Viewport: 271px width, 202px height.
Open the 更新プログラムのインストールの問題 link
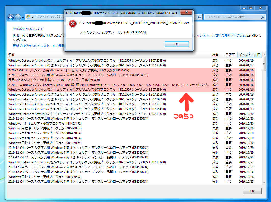[x=38, y=46]
